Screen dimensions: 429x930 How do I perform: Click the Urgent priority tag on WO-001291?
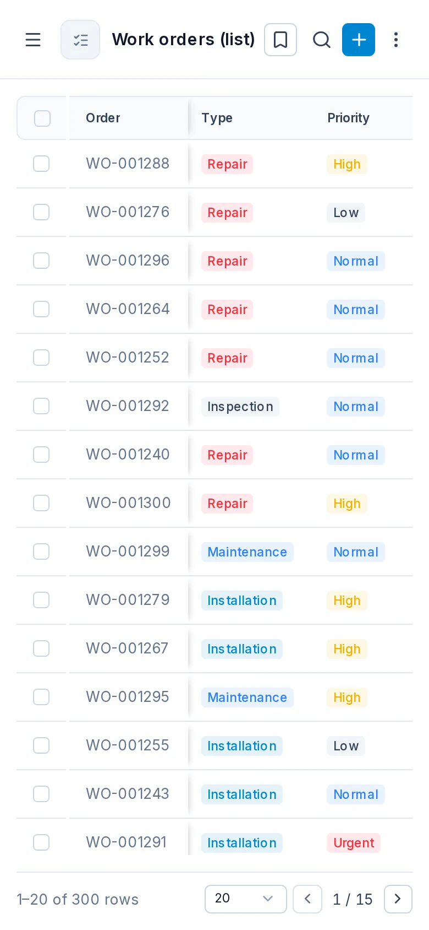pos(354,843)
